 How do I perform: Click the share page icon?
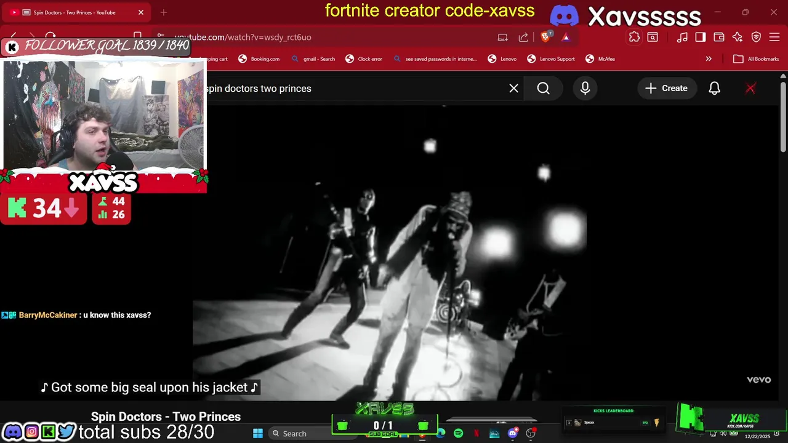tap(523, 38)
